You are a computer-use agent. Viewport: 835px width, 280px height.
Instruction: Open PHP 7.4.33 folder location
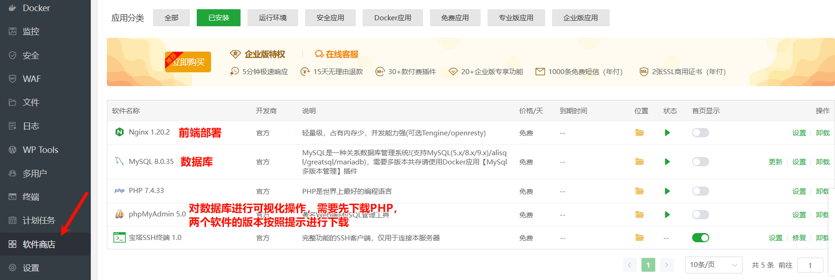640,191
